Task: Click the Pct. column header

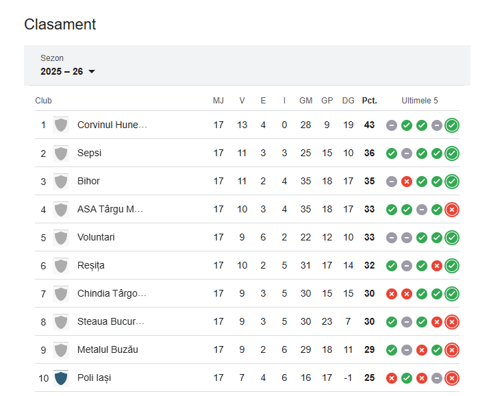Action: click(x=369, y=101)
